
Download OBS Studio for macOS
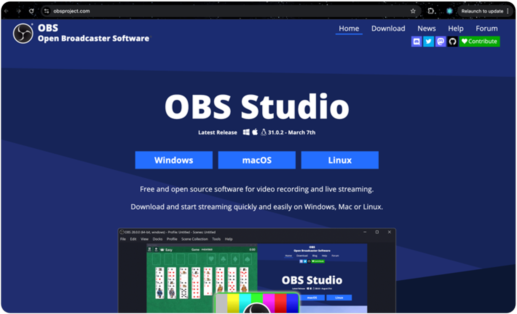click(257, 160)
